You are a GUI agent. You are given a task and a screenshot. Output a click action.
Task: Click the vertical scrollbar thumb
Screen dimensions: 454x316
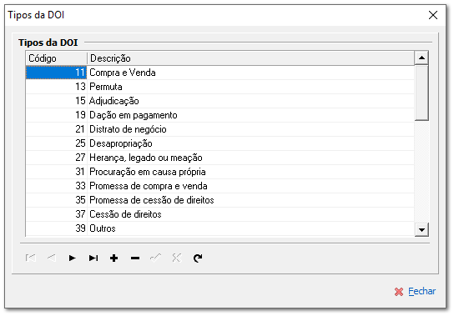click(421, 93)
